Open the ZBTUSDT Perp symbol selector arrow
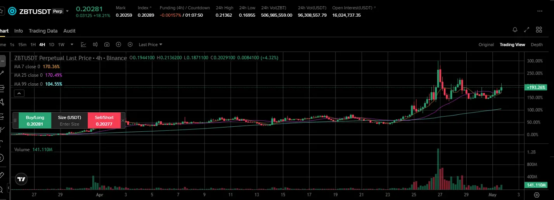The image size is (554, 200). point(67,11)
